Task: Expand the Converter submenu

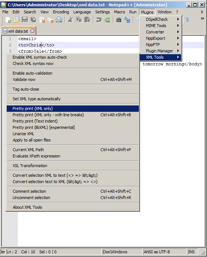Action: 161,32
